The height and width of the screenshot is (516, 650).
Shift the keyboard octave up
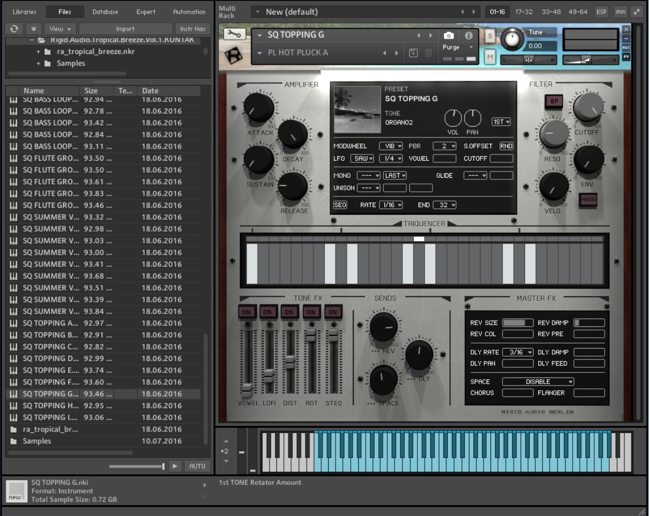[x=226, y=441]
